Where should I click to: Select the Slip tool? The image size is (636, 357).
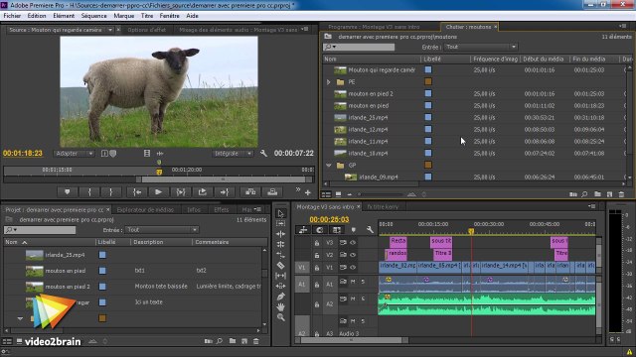pos(280,276)
